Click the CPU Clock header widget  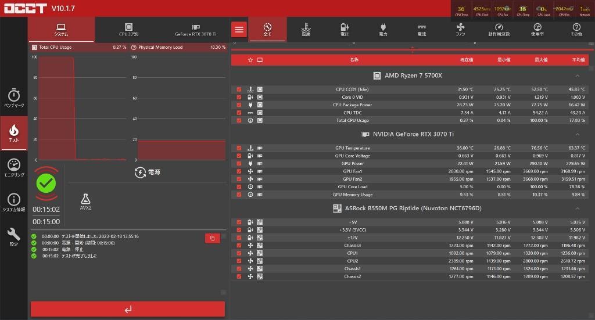[x=482, y=10]
